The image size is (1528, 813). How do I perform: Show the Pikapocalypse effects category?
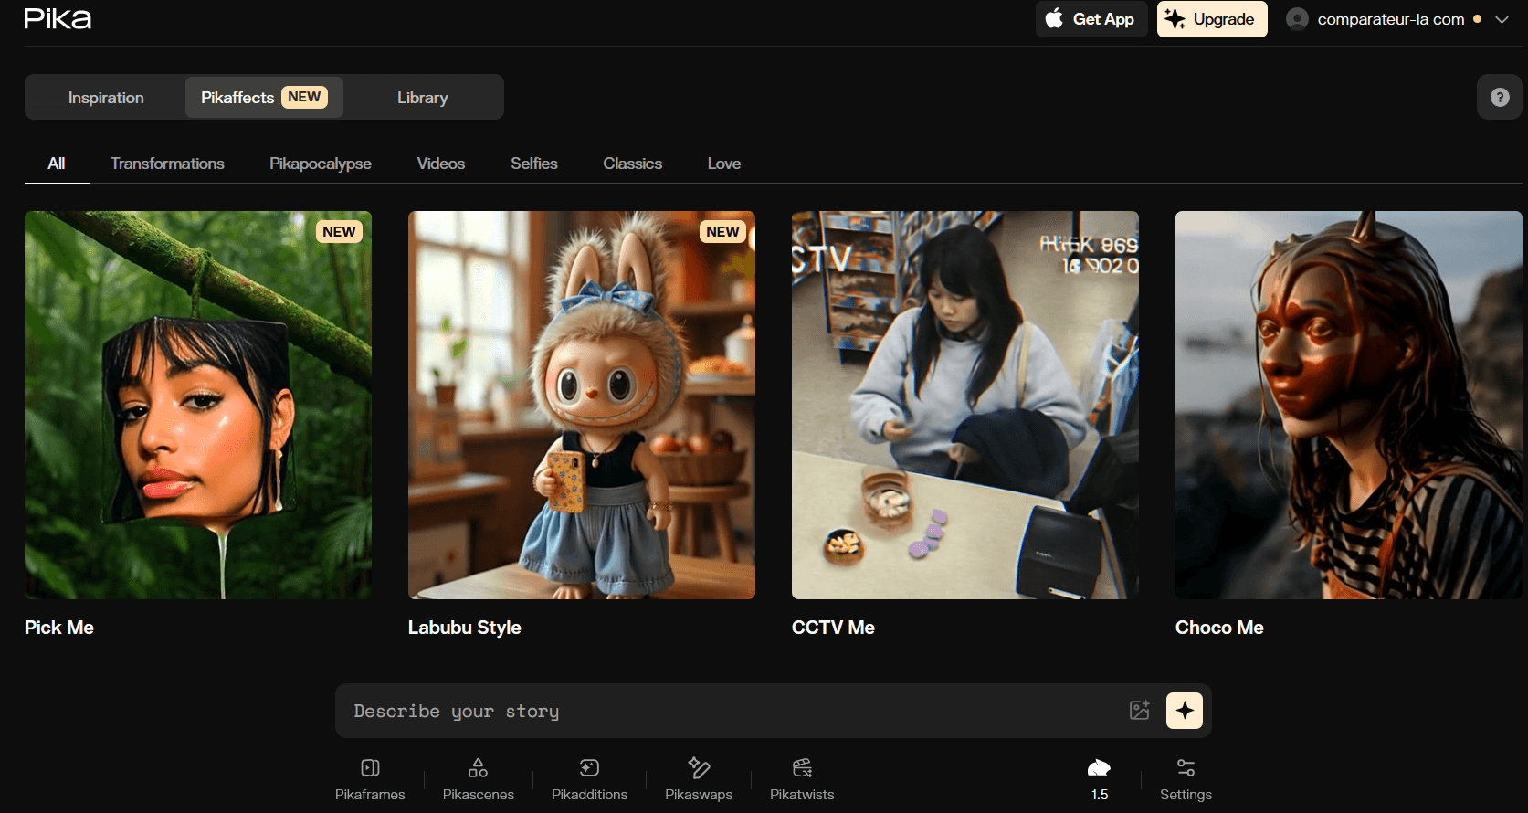pos(320,164)
